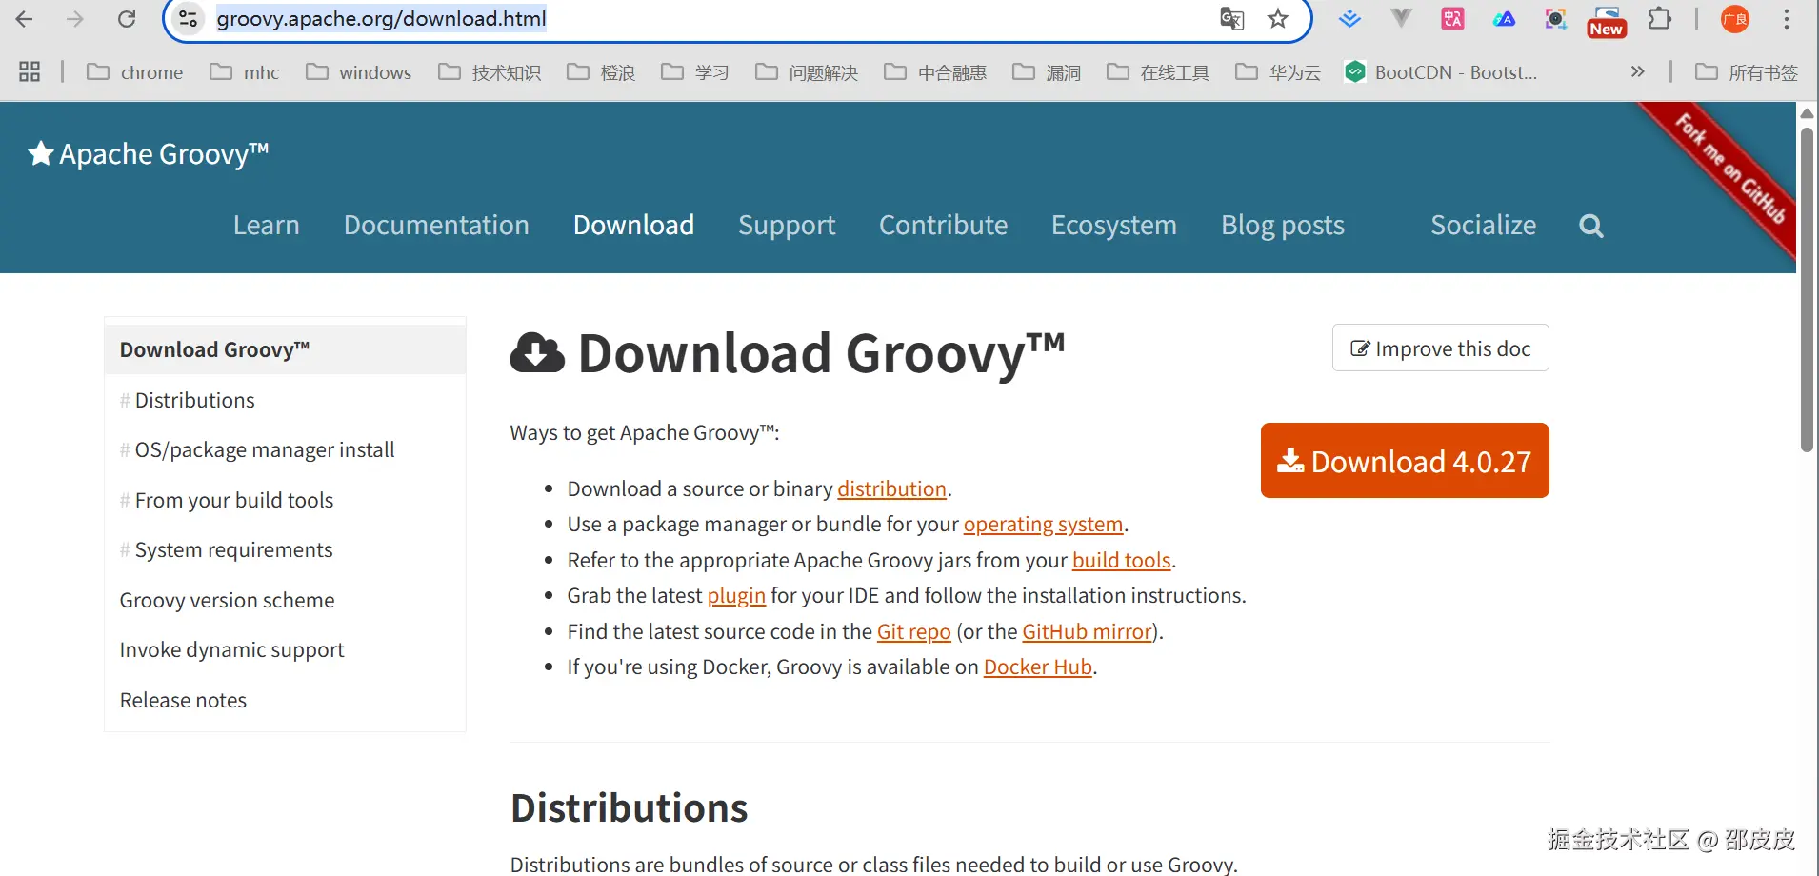Select 'Release notes' in the sidebar
The image size is (1819, 876).
click(182, 700)
